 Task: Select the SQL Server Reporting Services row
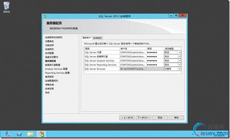pyautogui.click(x=102, y=65)
